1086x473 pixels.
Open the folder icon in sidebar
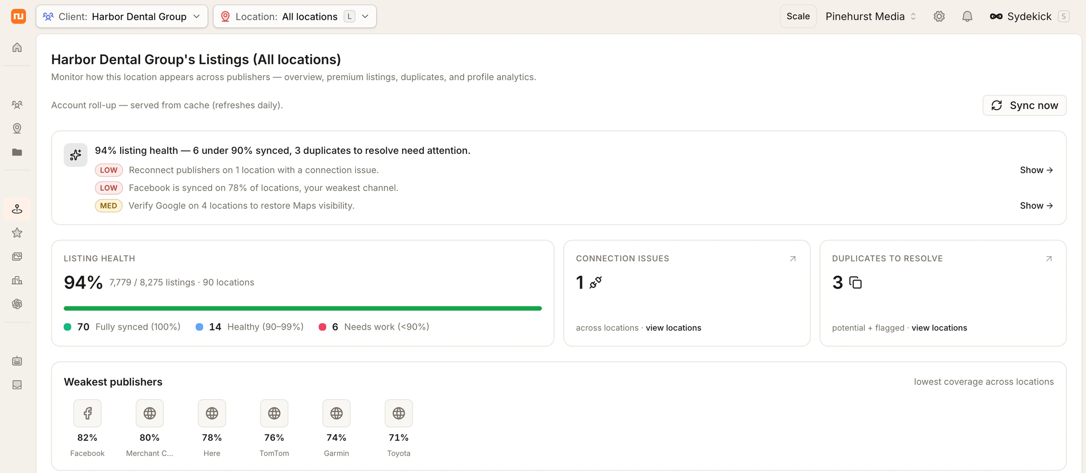point(17,152)
